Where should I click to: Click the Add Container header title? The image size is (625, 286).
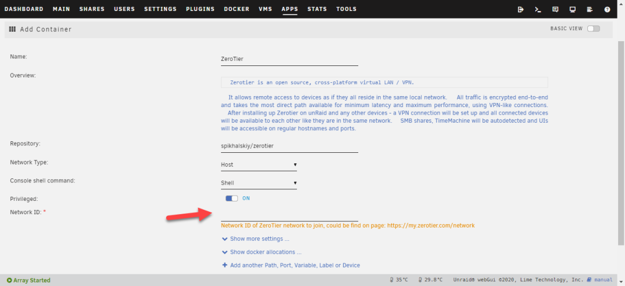(46, 29)
